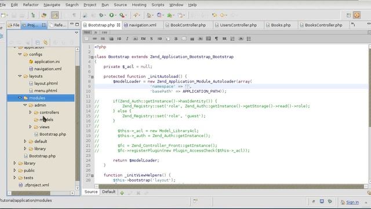The image size is (371, 209).
Task: Expand the views folder
Action: tap(30, 127)
